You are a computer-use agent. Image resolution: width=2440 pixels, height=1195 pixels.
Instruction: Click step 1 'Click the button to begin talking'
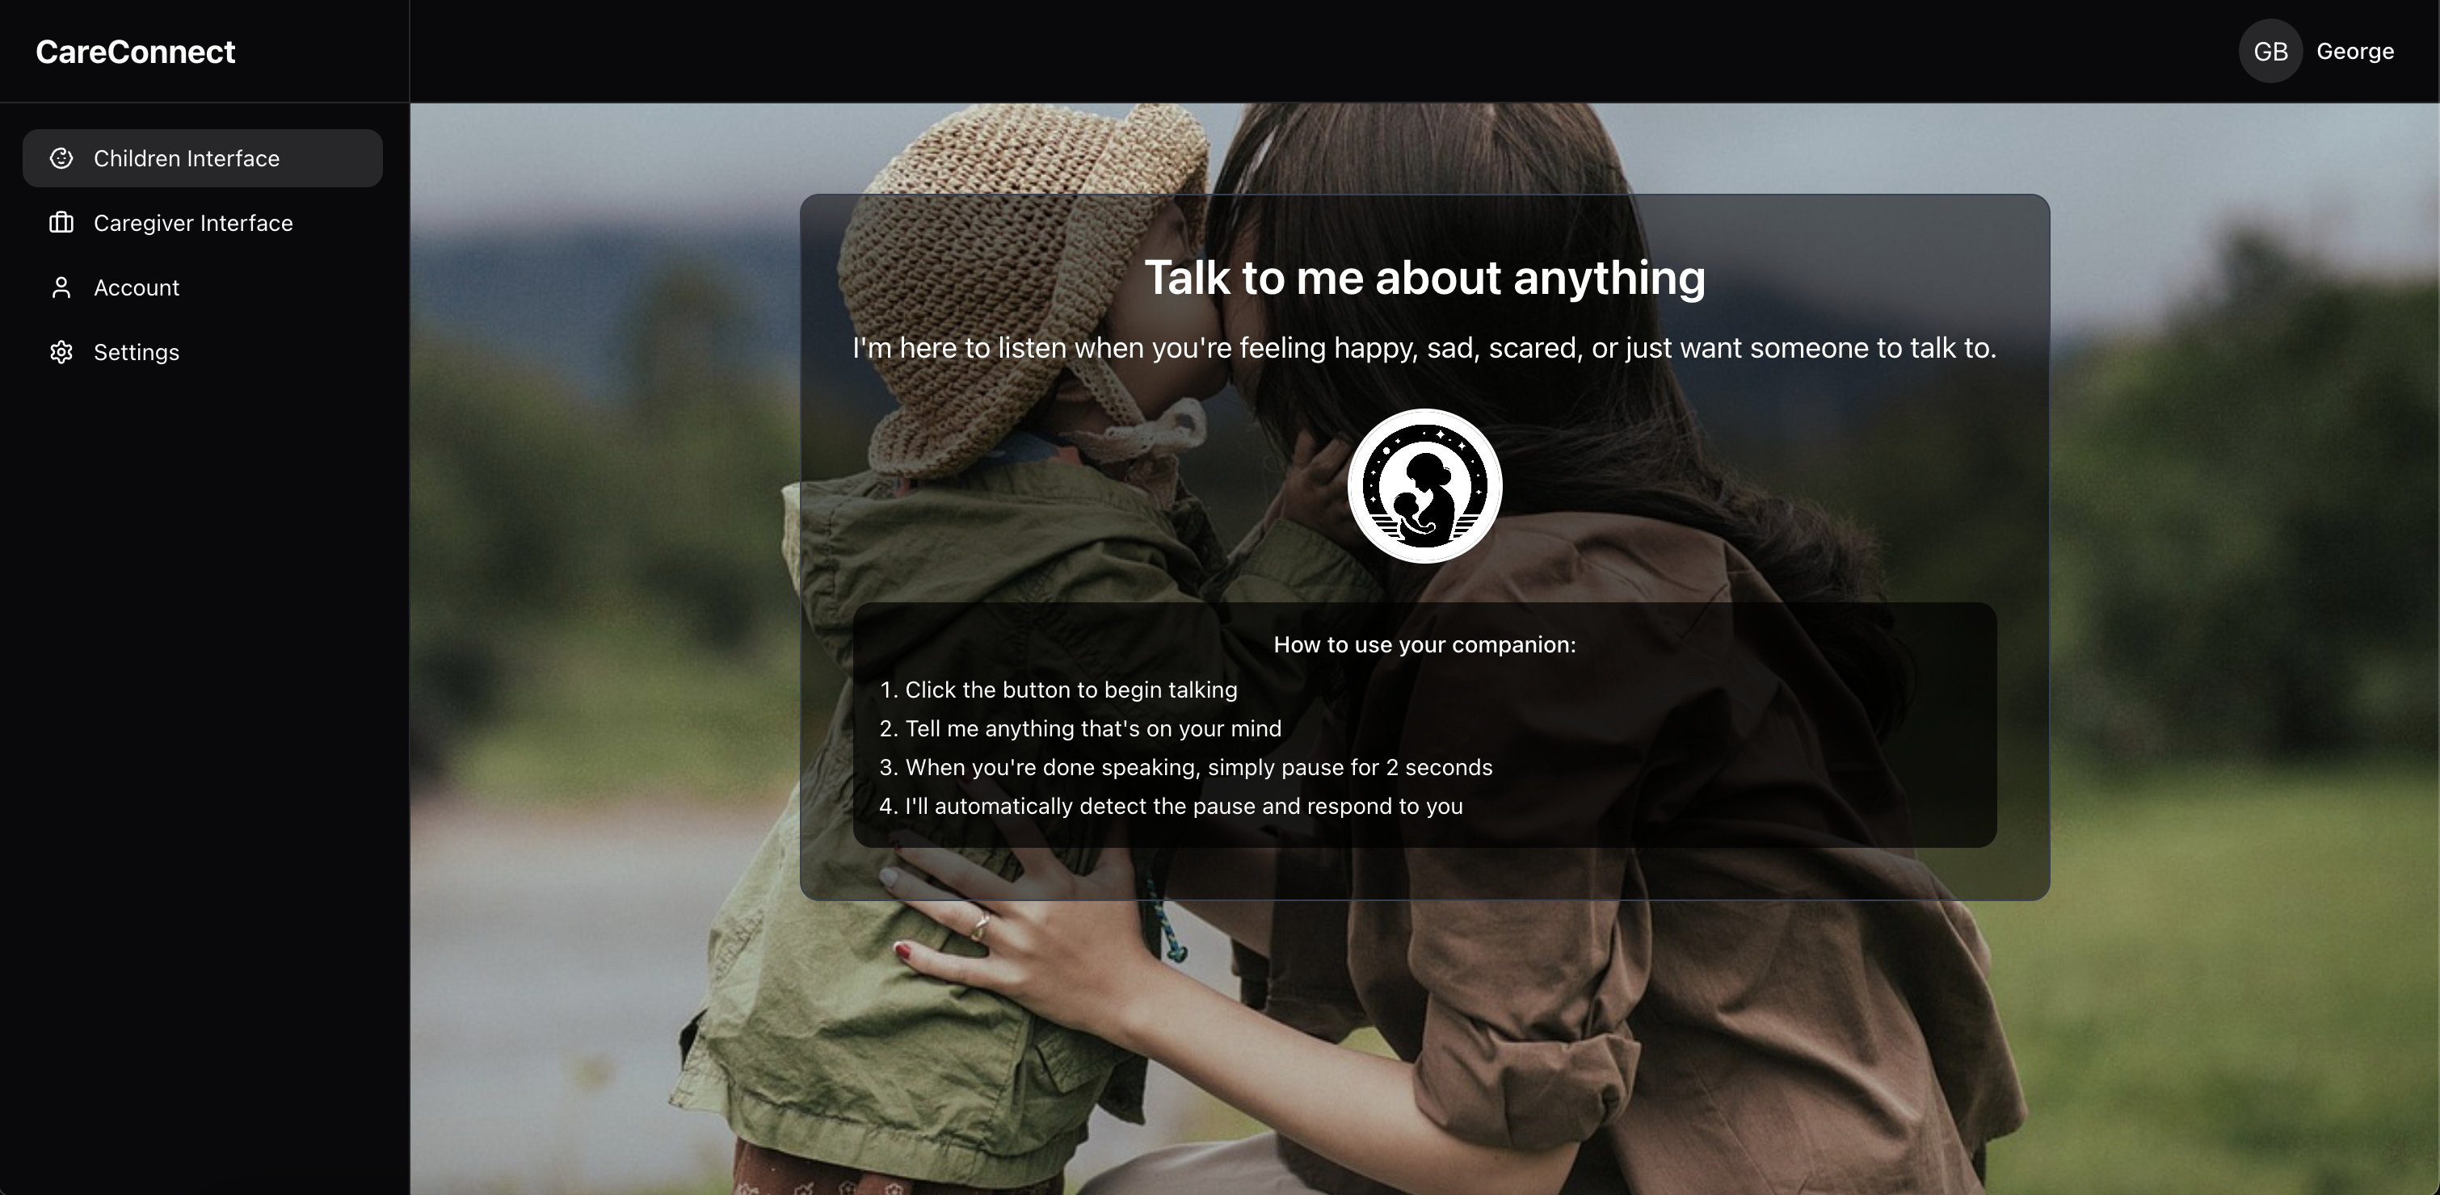coord(1071,690)
